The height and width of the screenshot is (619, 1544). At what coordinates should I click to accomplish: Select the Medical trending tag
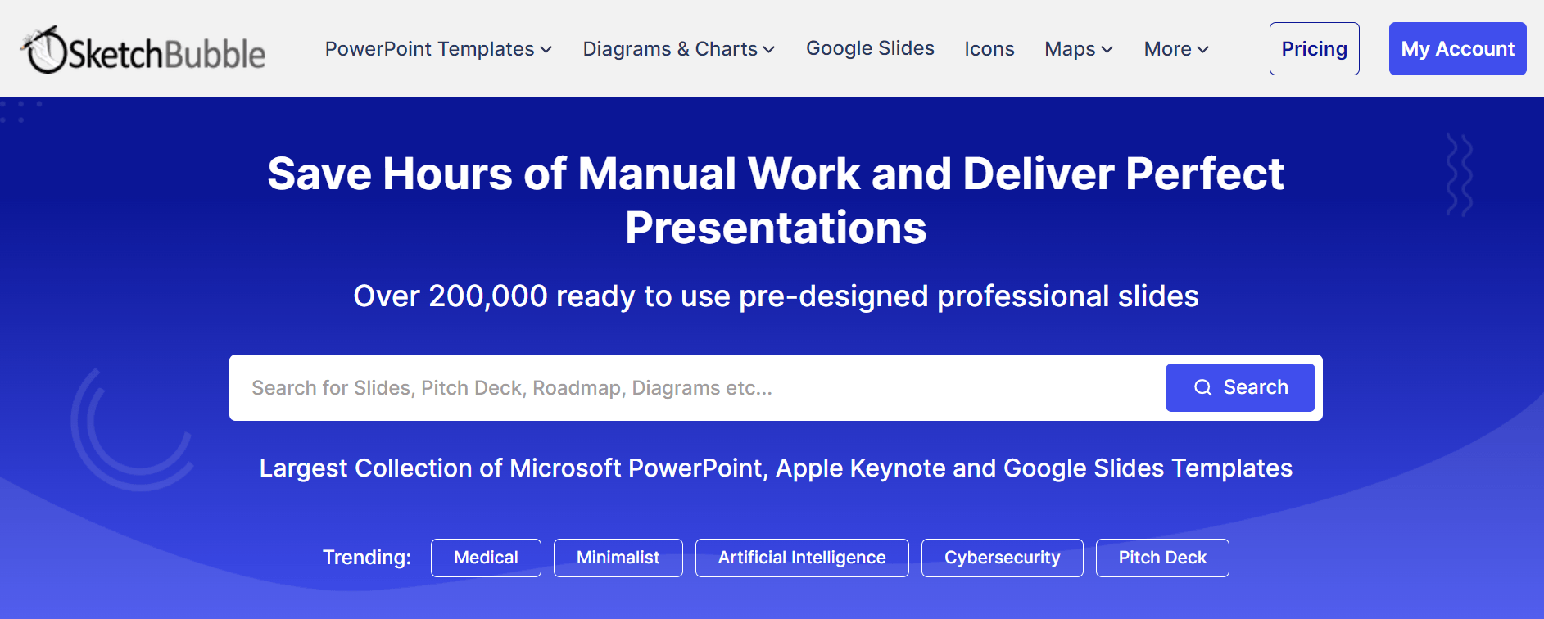[x=486, y=558]
